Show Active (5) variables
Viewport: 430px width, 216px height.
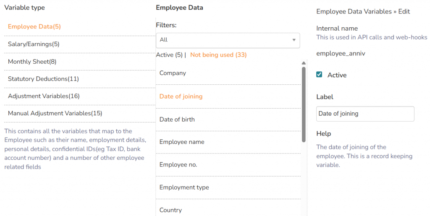pos(169,55)
